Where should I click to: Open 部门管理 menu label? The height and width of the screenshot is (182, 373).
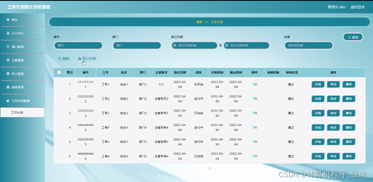(x=18, y=47)
